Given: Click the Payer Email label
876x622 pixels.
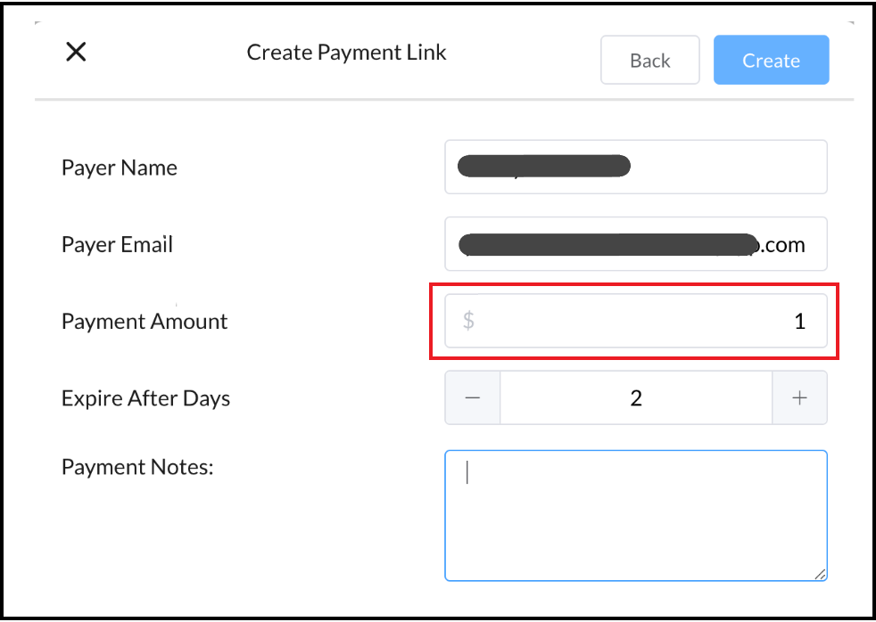Looking at the screenshot, I should 117,245.
